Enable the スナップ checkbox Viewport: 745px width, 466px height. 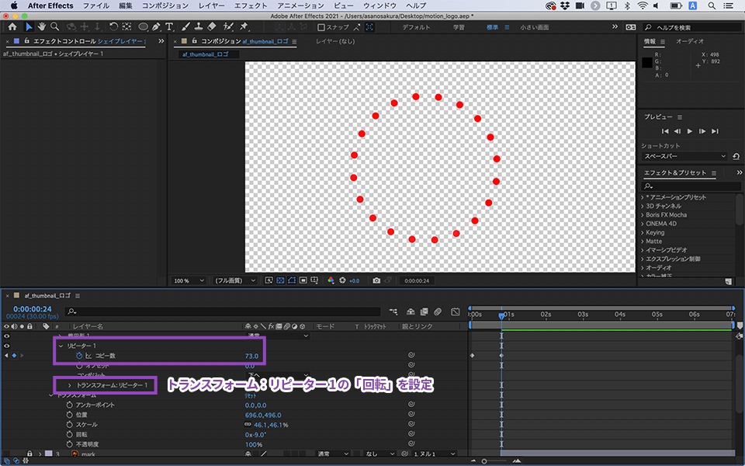click(321, 28)
